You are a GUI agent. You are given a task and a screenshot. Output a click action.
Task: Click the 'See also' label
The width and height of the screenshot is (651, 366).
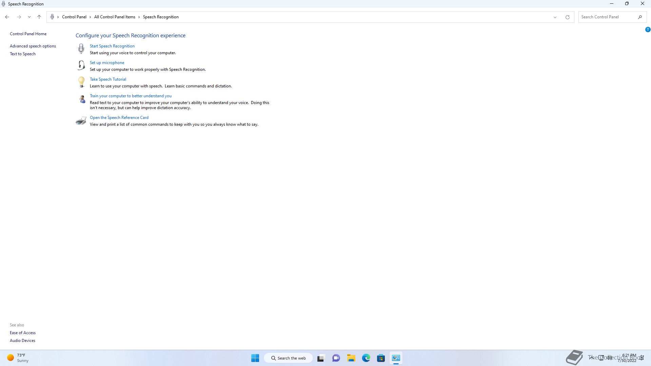tap(17, 325)
